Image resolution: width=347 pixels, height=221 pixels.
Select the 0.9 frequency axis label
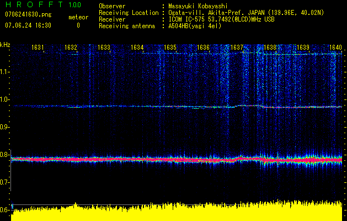tap(5, 127)
